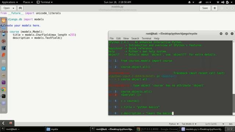Click the back arrow at bottom left

[x=3, y=123]
